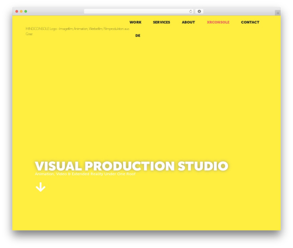Go to the ABOUT page
293x248 pixels.
[188, 22]
